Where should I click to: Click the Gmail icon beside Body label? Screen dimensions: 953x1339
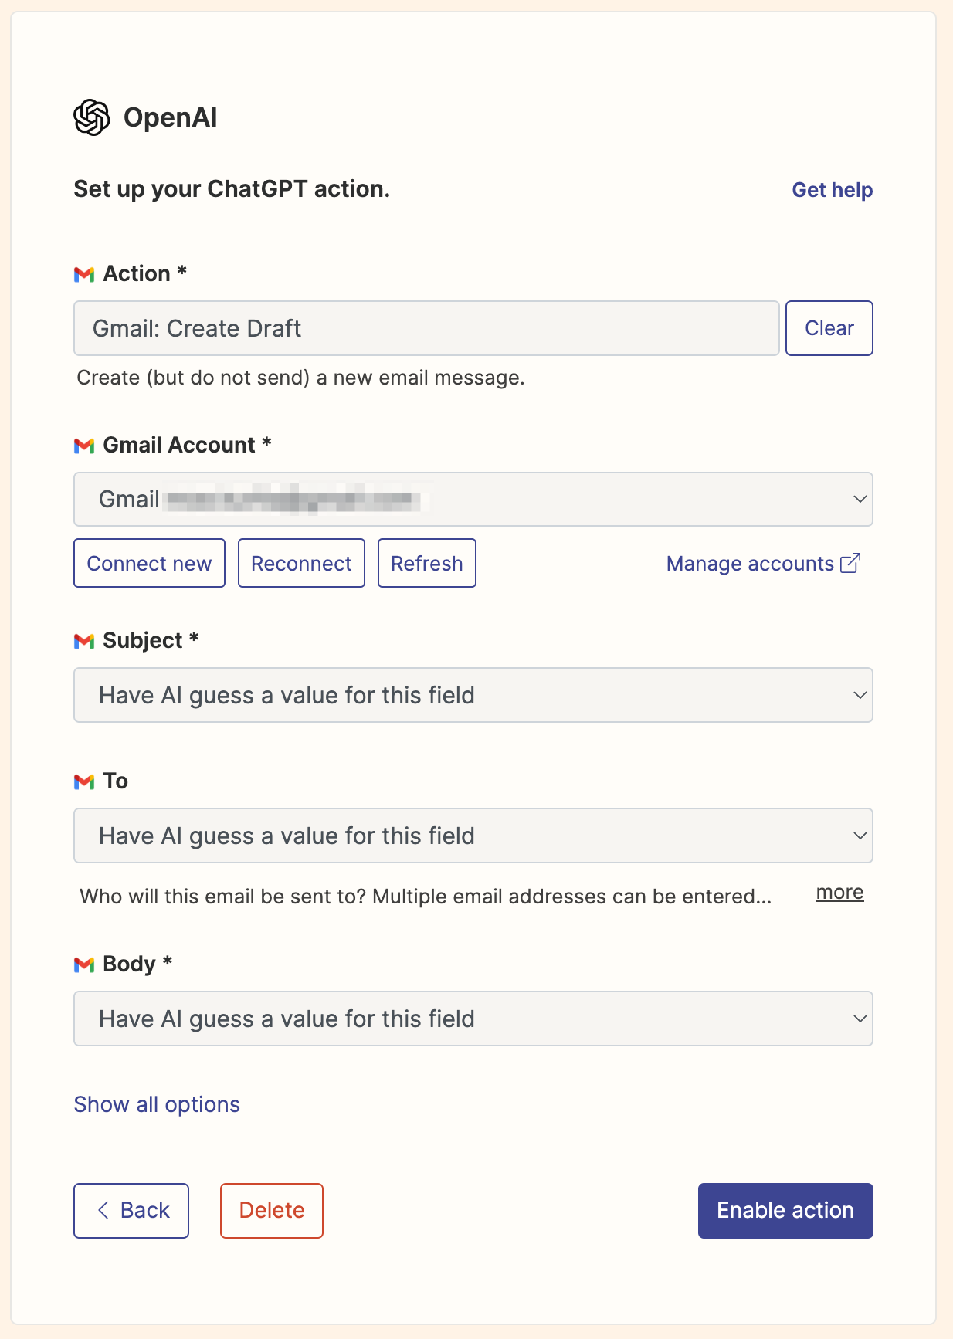tap(84, 964)
